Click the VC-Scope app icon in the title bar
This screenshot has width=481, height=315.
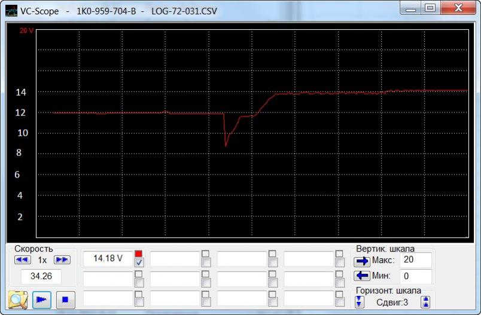[11, 11]
